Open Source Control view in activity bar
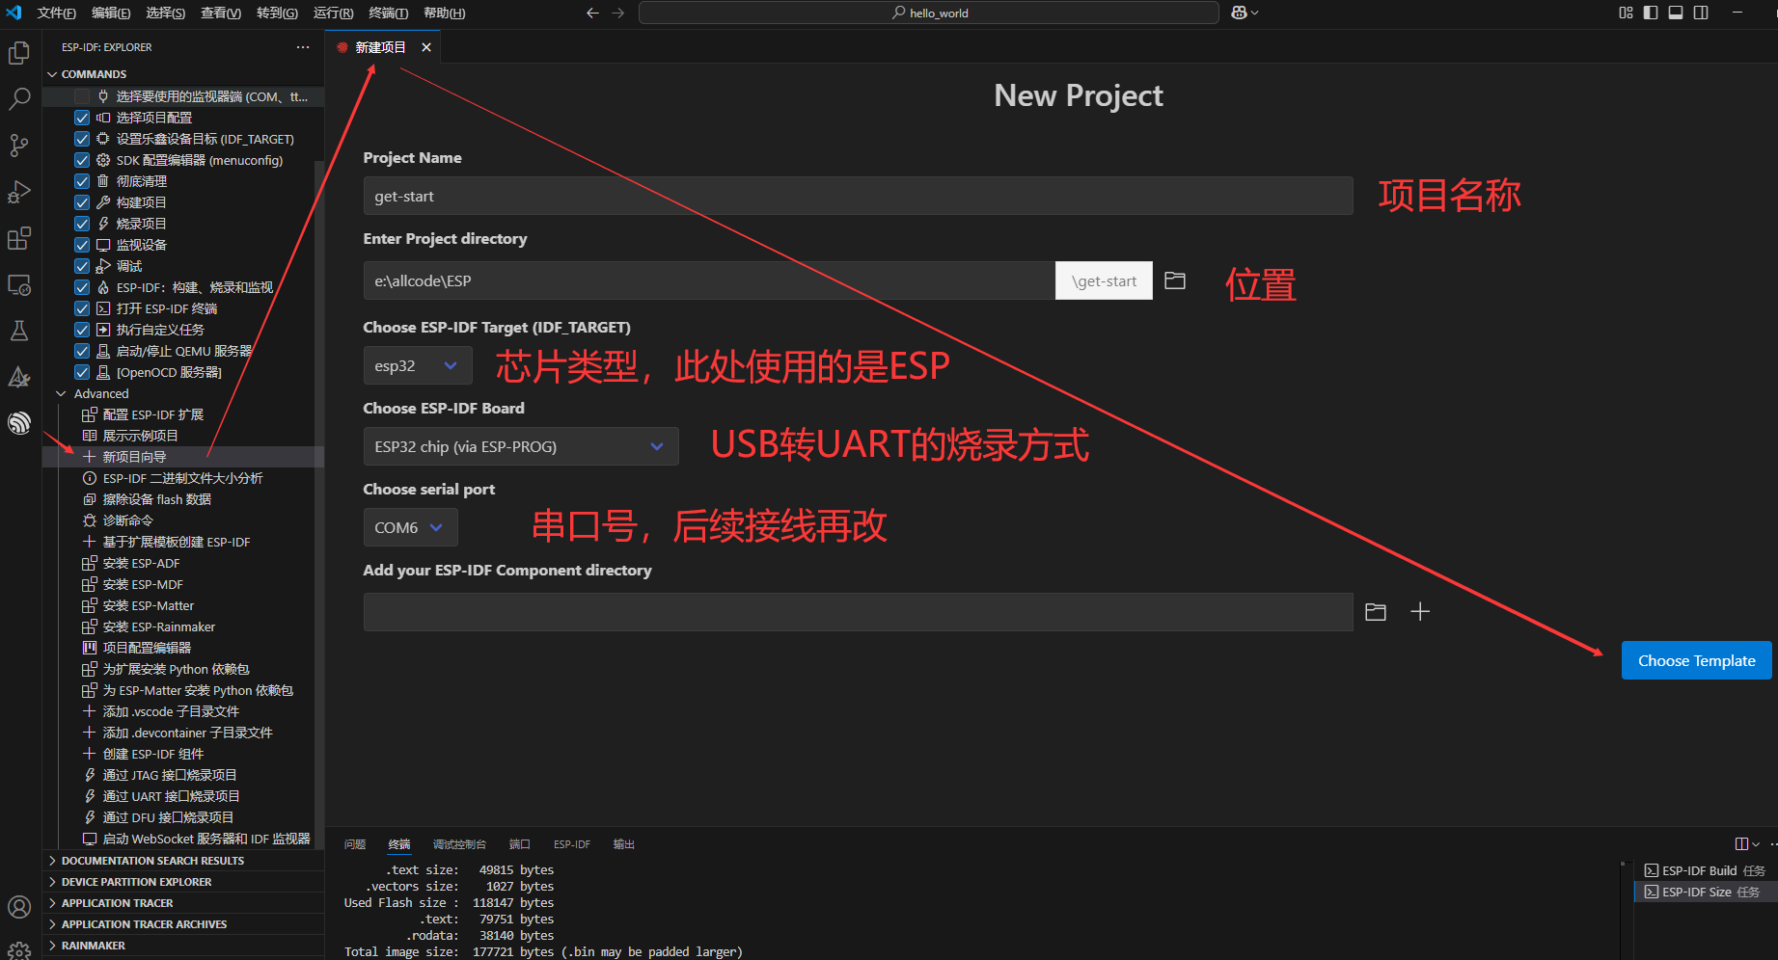The width and height of the screenshot is (1778, 960). (x=19, y=146)
